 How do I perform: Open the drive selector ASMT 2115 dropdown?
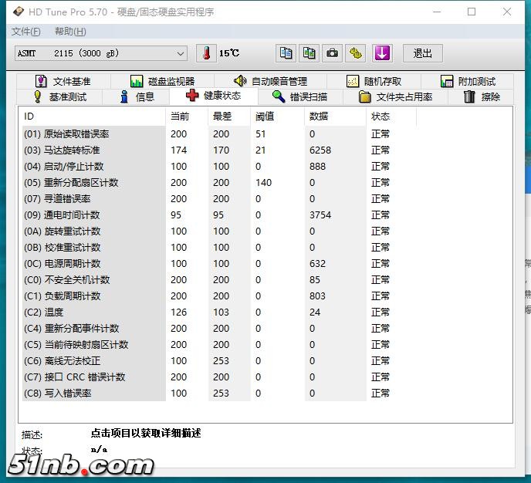coord(101,53)
